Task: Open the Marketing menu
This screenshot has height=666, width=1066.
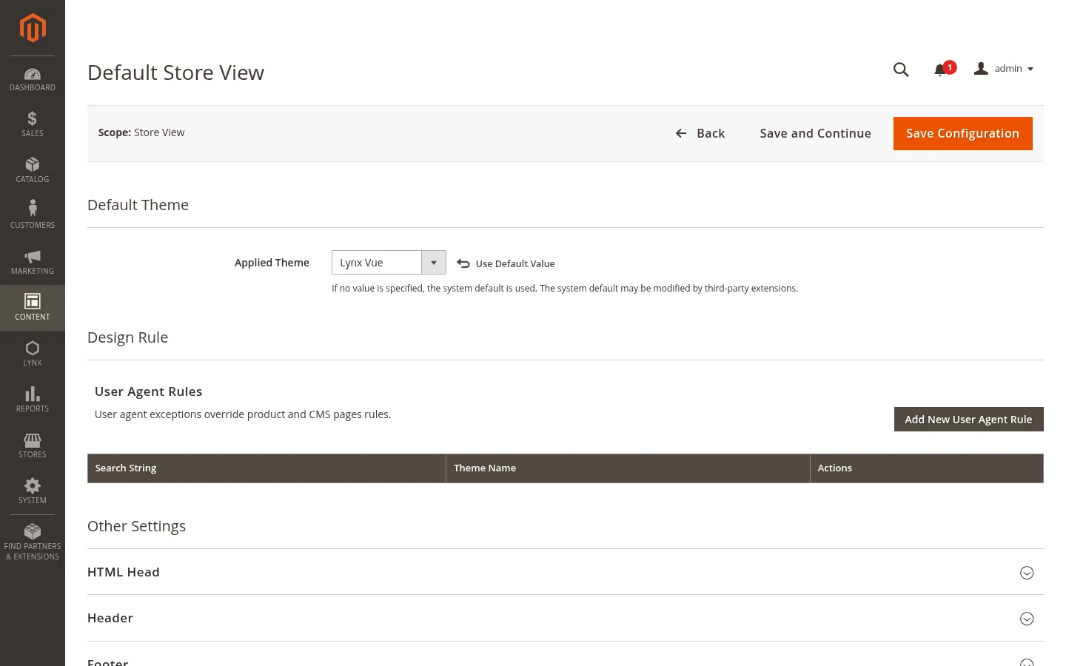Action: pyautogui.click(x=33, y=262)
